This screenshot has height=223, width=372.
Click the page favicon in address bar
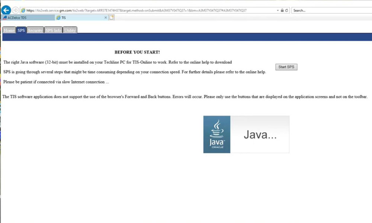coord(23,10)
